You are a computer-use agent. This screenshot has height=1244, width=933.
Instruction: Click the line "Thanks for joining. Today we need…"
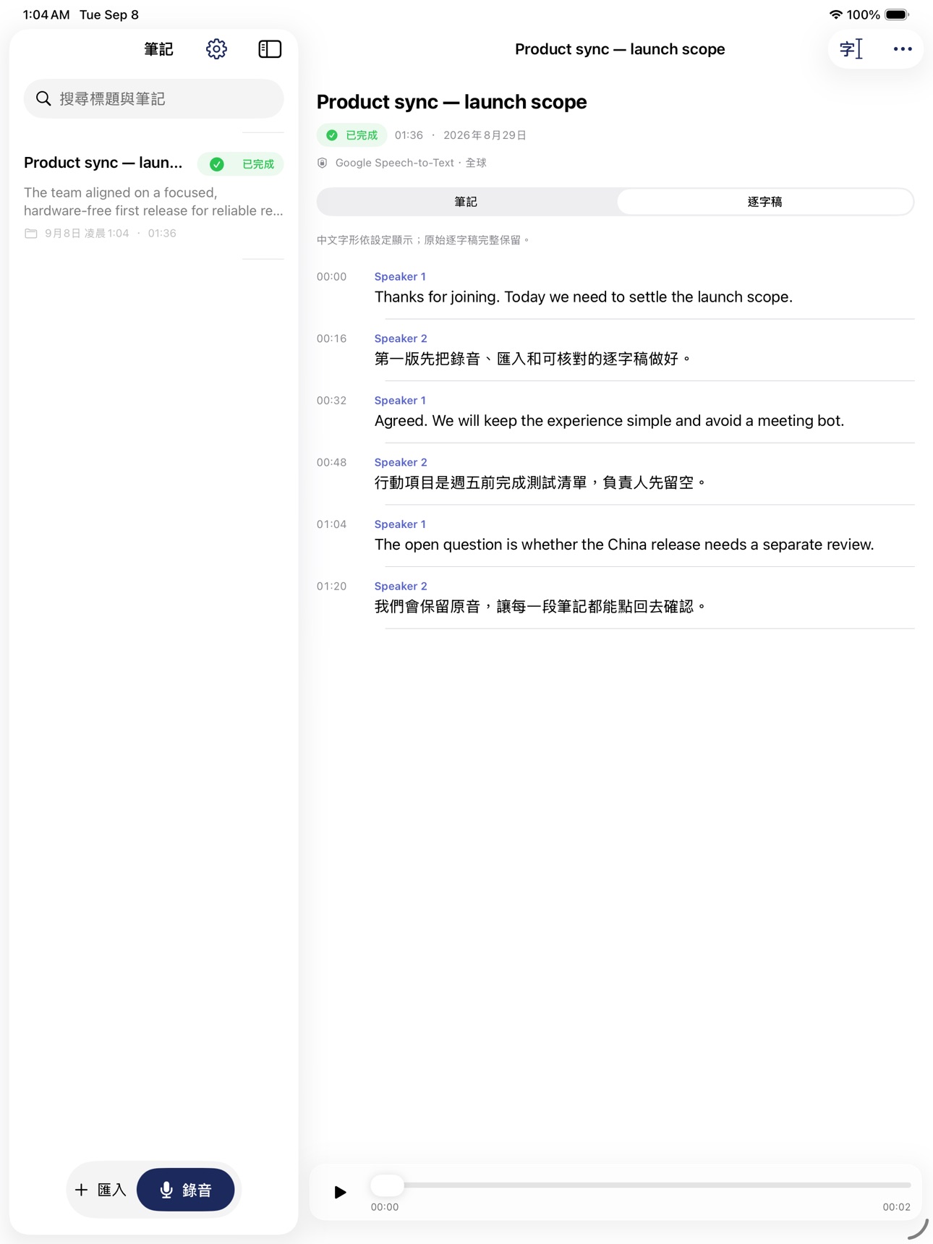coord(584,297)
